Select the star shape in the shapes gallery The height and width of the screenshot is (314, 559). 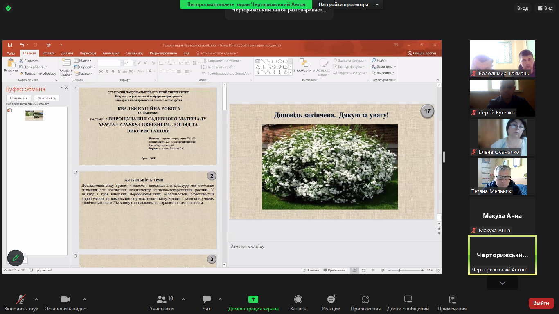pos(285,72)
